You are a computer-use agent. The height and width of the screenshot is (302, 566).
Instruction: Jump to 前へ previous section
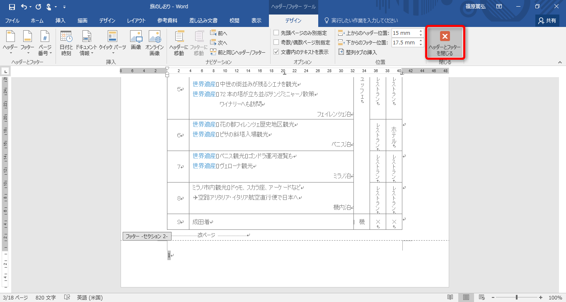(x=219, y=33)
